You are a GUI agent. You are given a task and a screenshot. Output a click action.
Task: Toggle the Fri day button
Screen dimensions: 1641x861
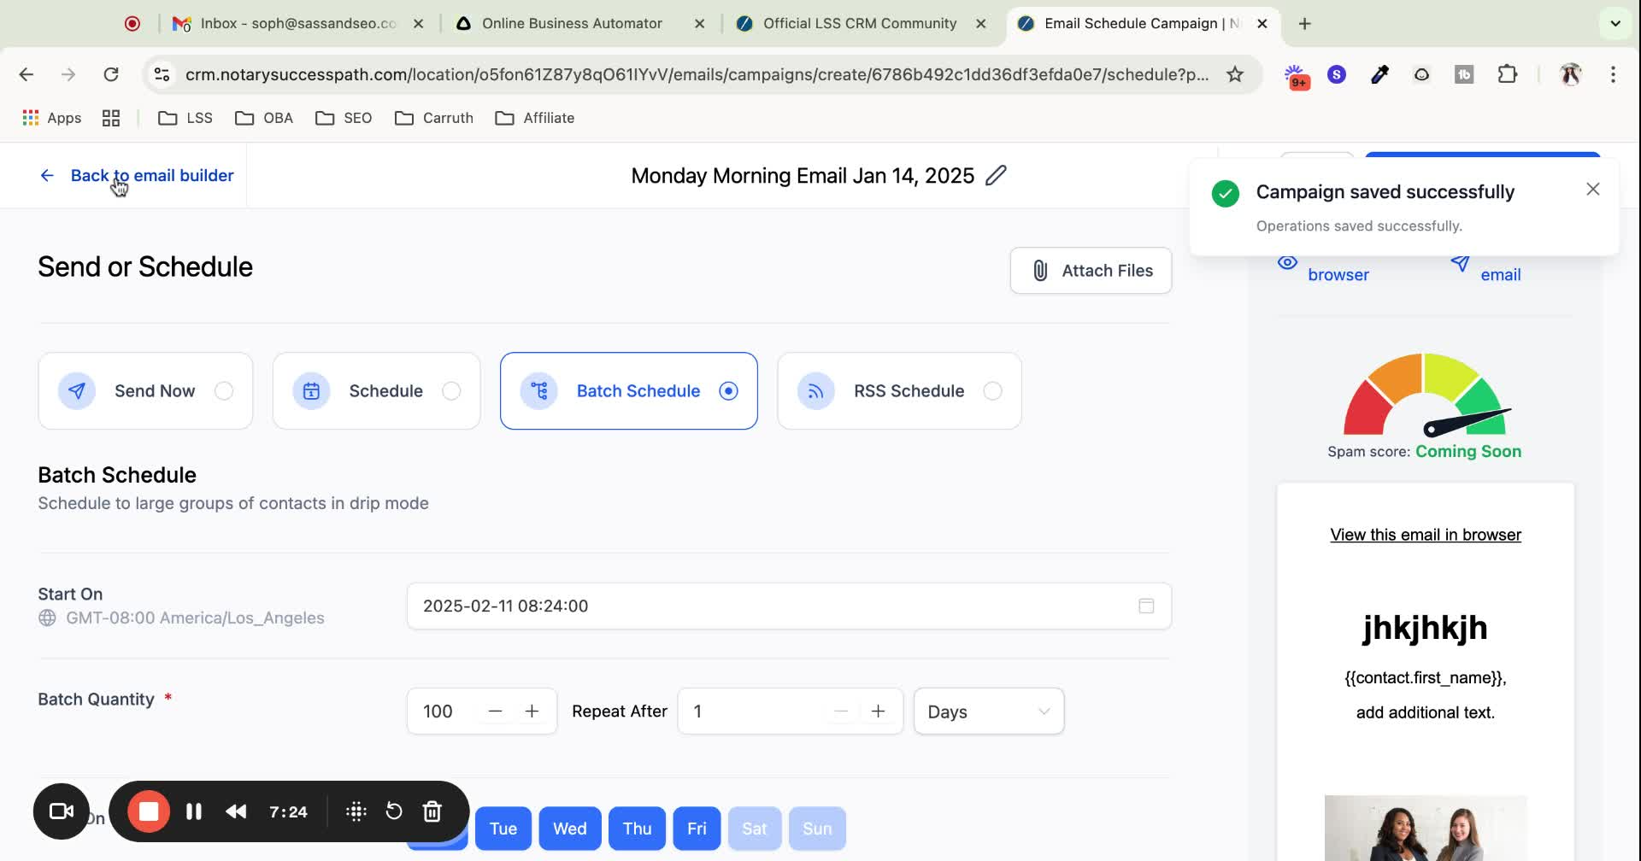click(697, 829)
